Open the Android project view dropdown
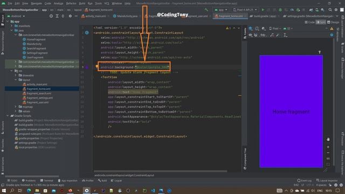Screen dimensions: 345x194 pyautogui.click(x=16, y=16)
